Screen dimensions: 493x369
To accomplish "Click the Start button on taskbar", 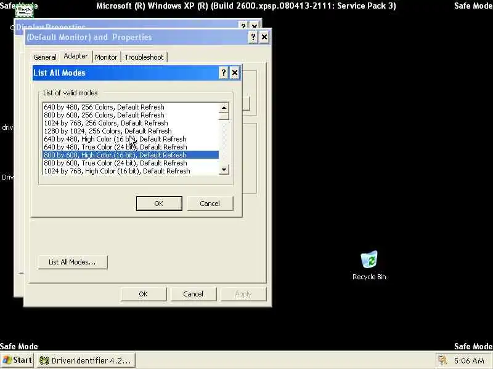I will pos(17,360).
